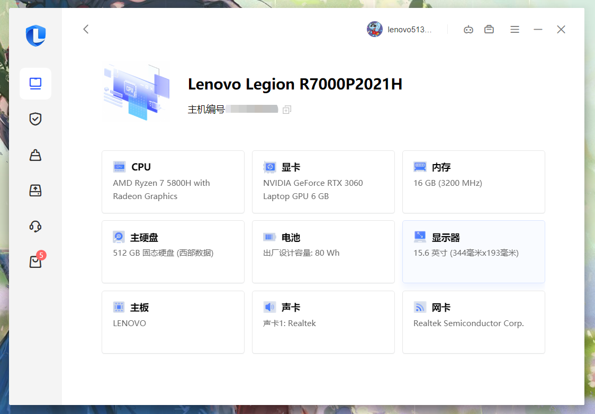The image size is (595, 414).
Task: Open the 主硬盘 details card
Action: 173,251
